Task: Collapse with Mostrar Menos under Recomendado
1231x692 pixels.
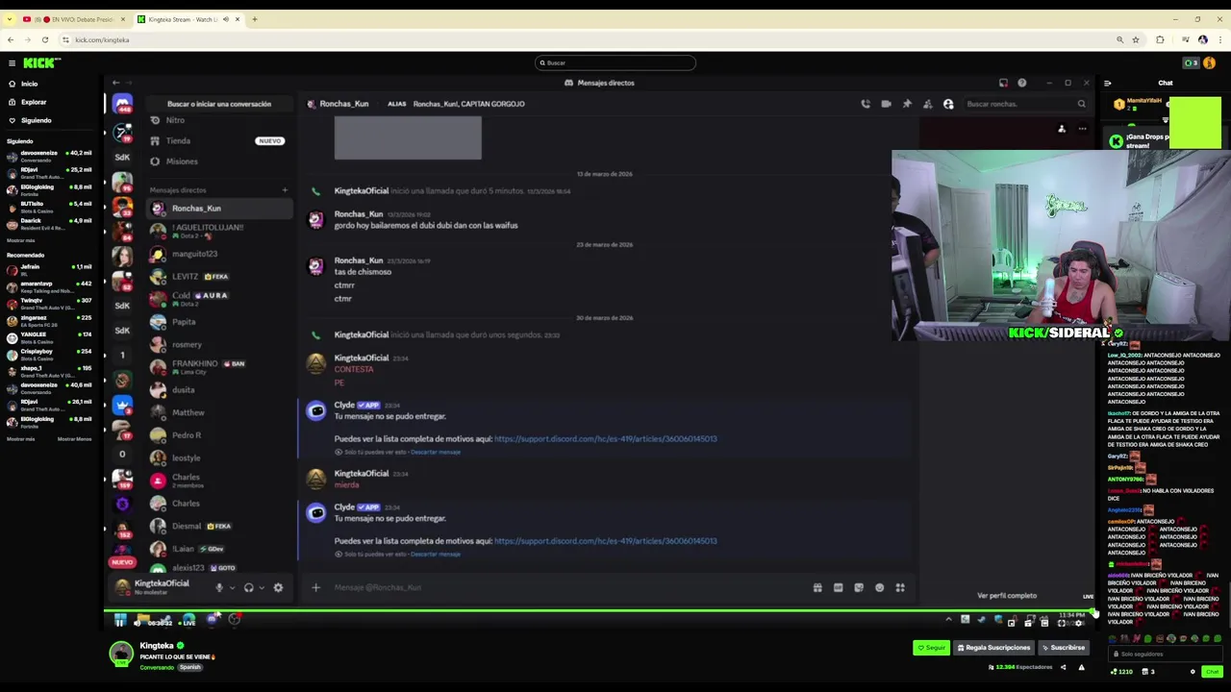Action: tap(74, 439)
